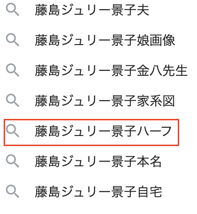Screen dimensions: 197x214
Task: Click the search icon beside 金八先生 suggestion
Action: point(12,70)
